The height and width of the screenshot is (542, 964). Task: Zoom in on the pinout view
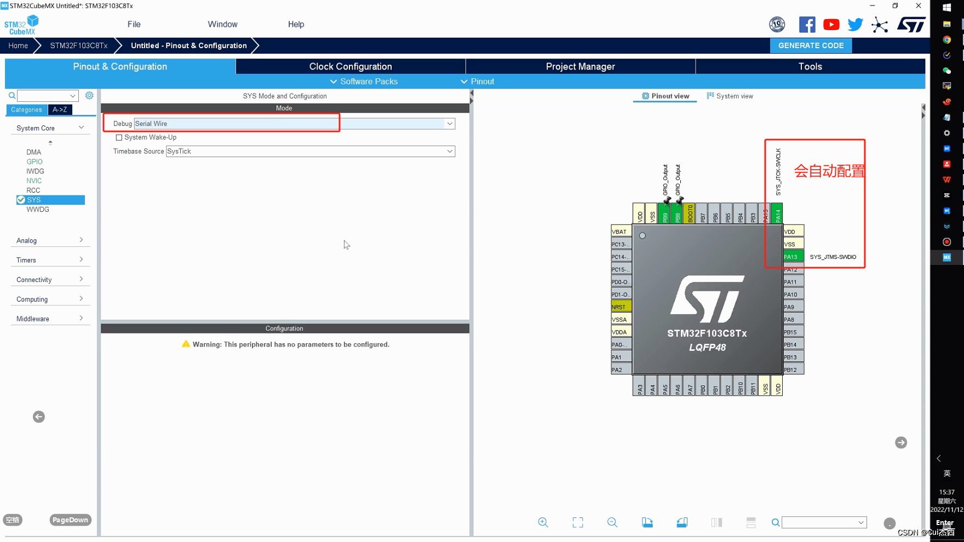coord(543,522)
